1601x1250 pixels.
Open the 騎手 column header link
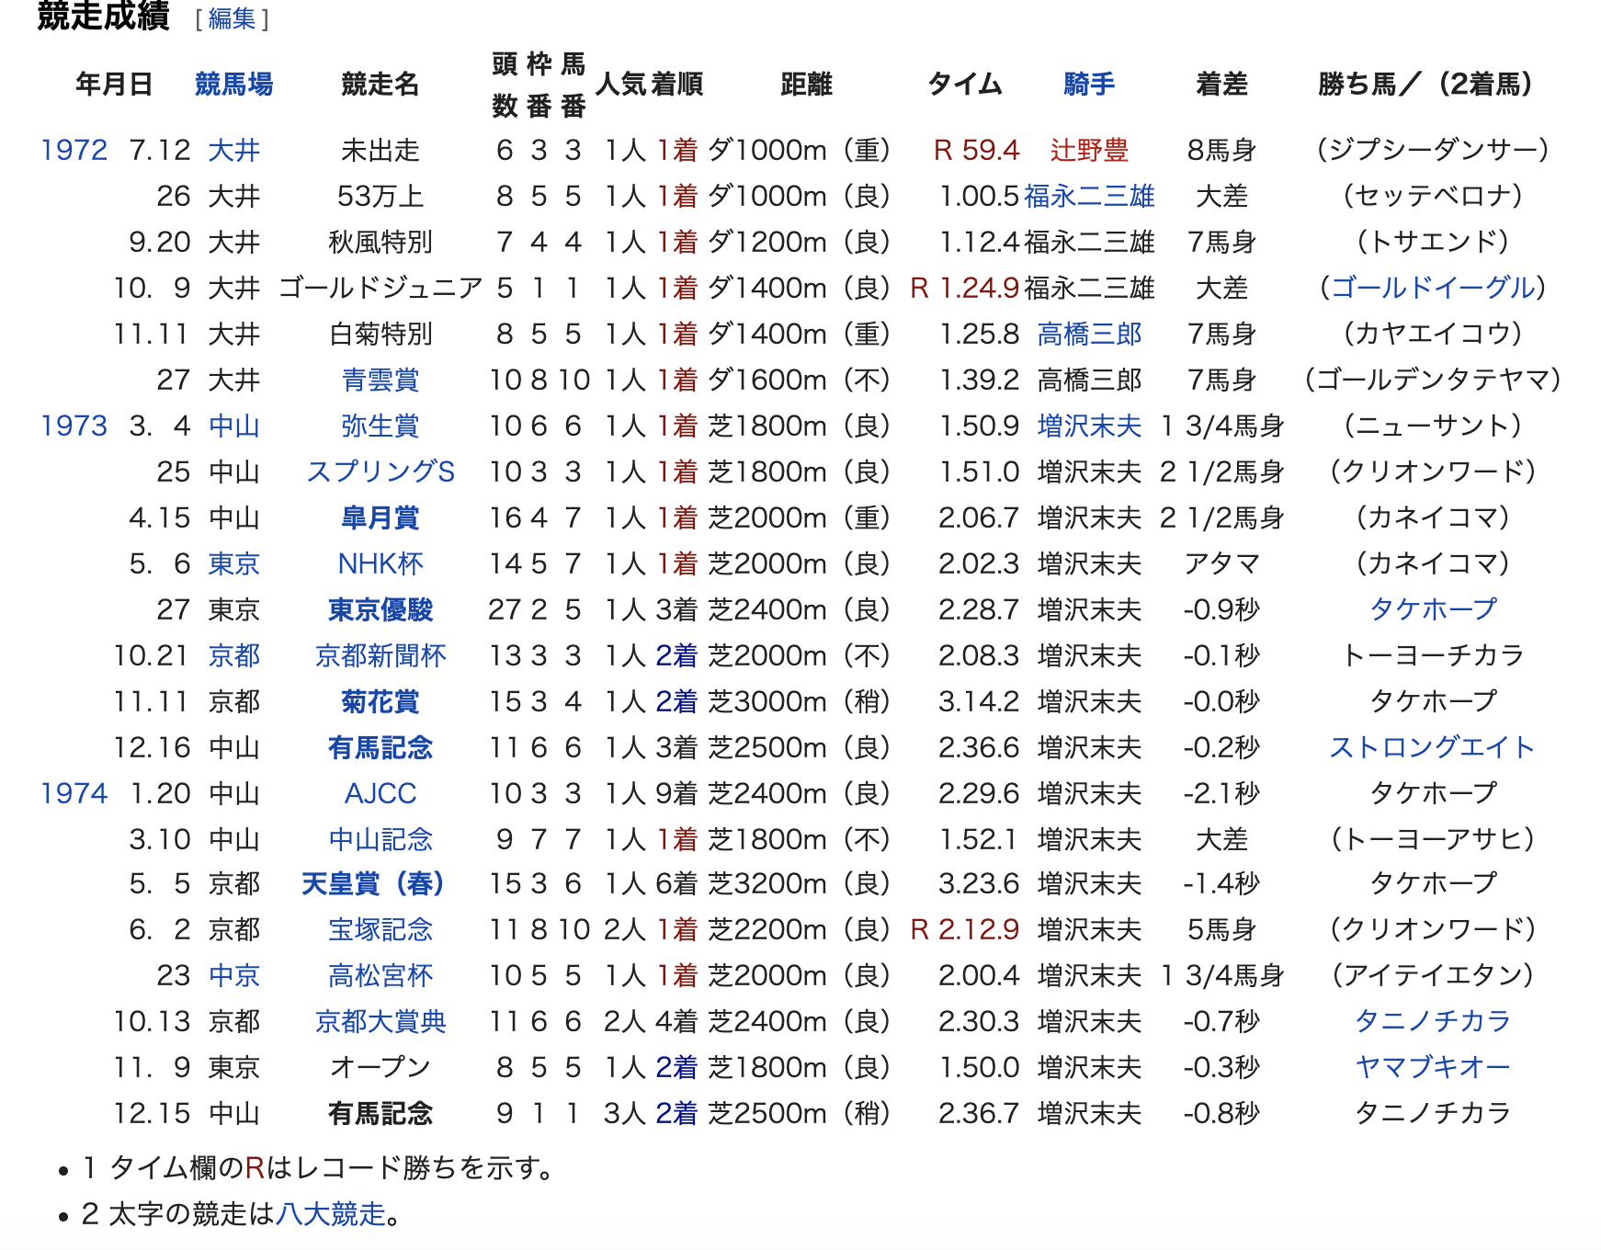click(x=1089, y=85)
